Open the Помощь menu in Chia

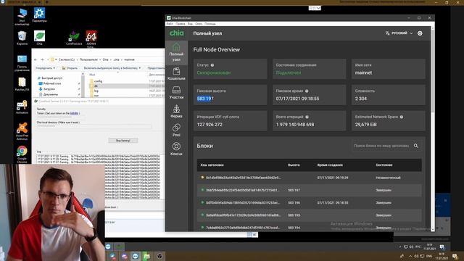[210, 24]
